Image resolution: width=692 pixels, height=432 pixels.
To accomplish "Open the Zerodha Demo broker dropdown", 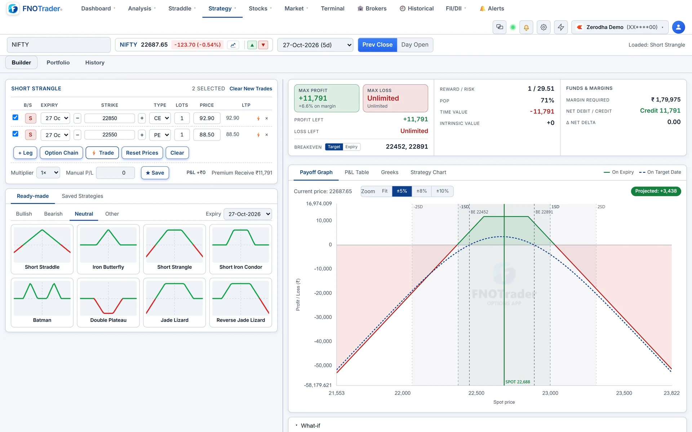I will [620, 27].
